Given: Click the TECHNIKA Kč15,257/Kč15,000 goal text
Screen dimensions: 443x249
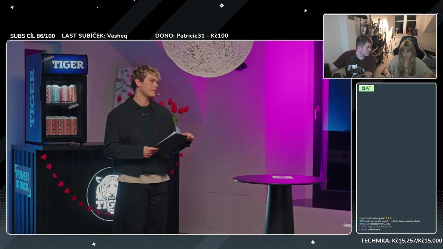Looking at the screenshot, I should click(x=401, y=241).
